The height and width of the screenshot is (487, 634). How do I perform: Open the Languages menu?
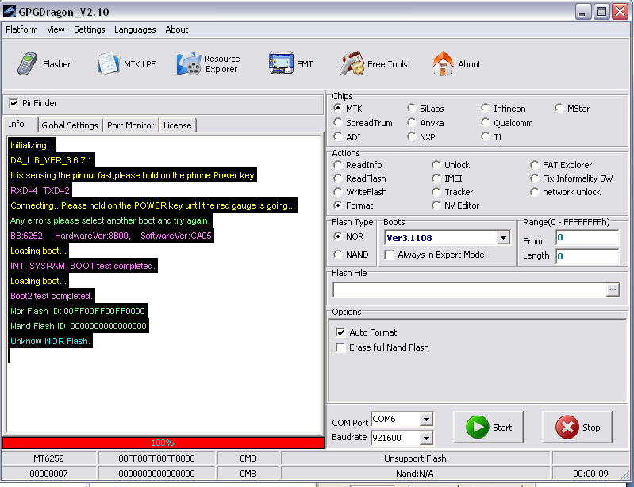135,29
